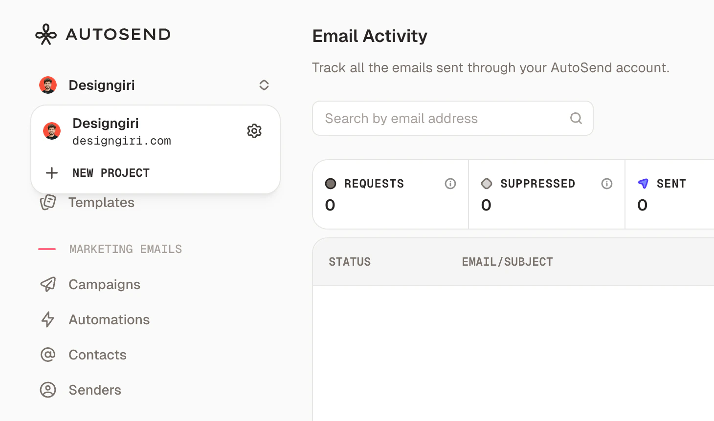Switch to the Campaigns section
Screen dimensions: 714x421
104,284
